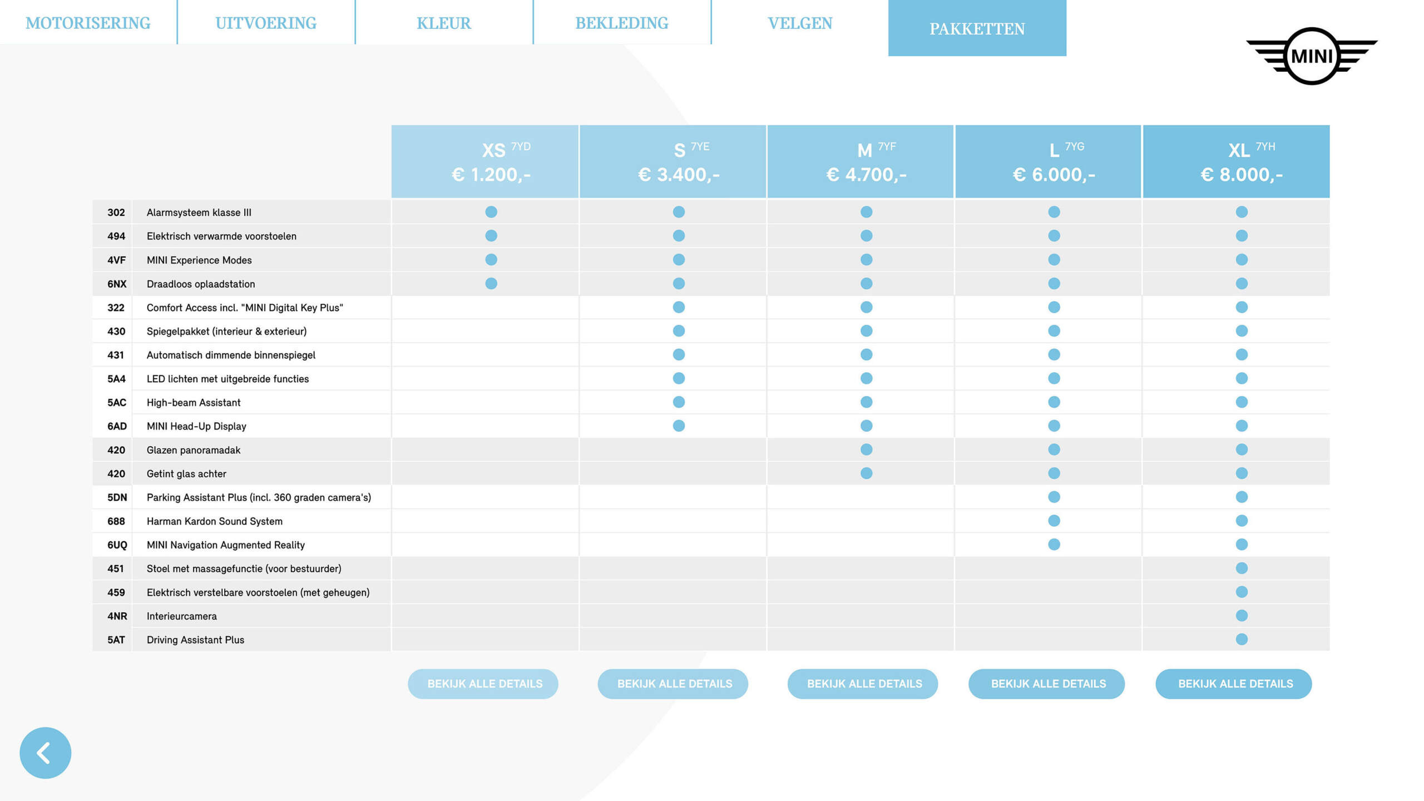The height and width of the screenshot is (801, 1424).
Task: Click the text 'LED lichten met uitgebreide functies'
Action: coord(228,379)
